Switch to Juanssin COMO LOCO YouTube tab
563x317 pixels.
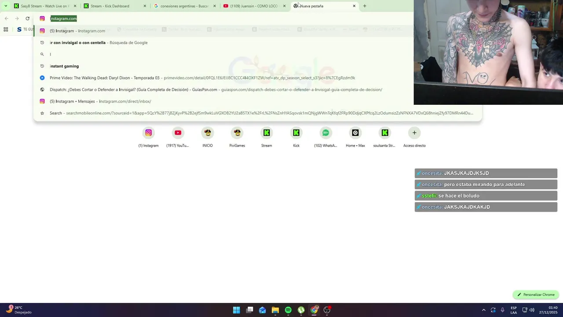[x=255, y=6]
